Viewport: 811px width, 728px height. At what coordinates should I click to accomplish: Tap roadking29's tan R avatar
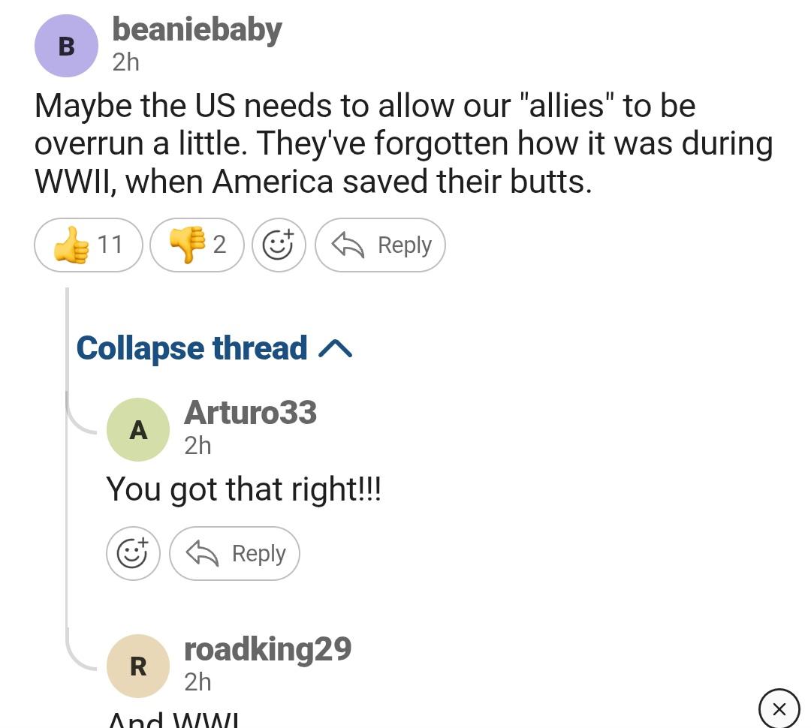[x=138, y=666]
